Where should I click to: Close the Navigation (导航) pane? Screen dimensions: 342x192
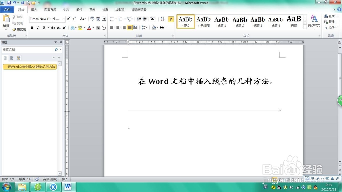61,42
